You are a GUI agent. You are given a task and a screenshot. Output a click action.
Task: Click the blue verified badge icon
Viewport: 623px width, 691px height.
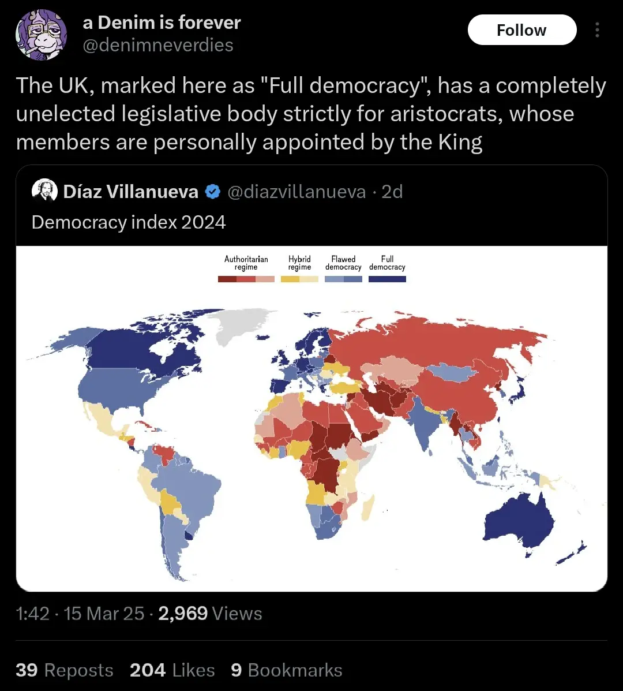213,192
